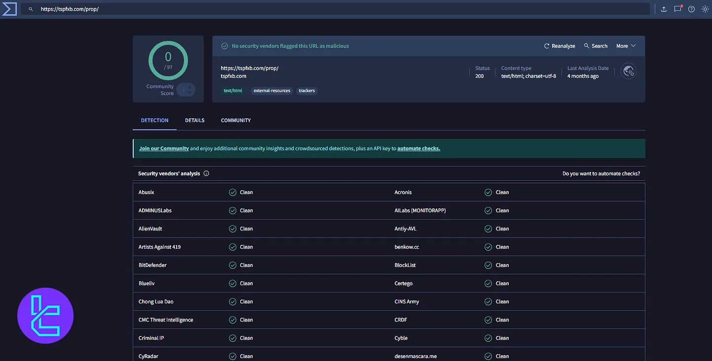Open the notifications icon with red badge
712x361 pixels.
(x=677, y=8)
